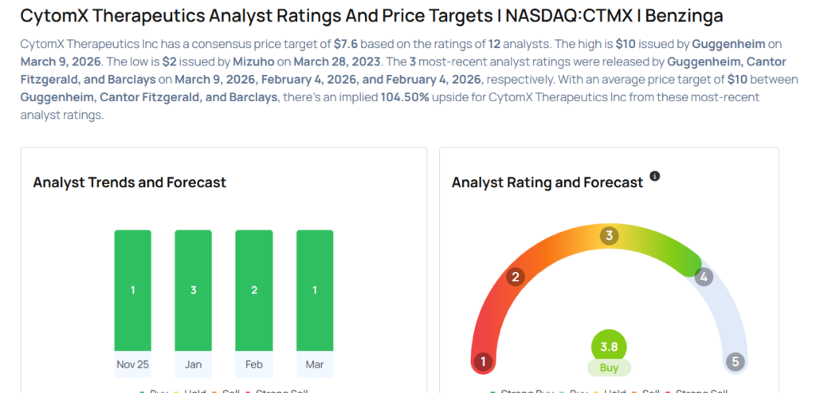Screen dimensions: 816x393
Task: Select the Feb bar showing 2 ratings
Action: coord(254,290)
